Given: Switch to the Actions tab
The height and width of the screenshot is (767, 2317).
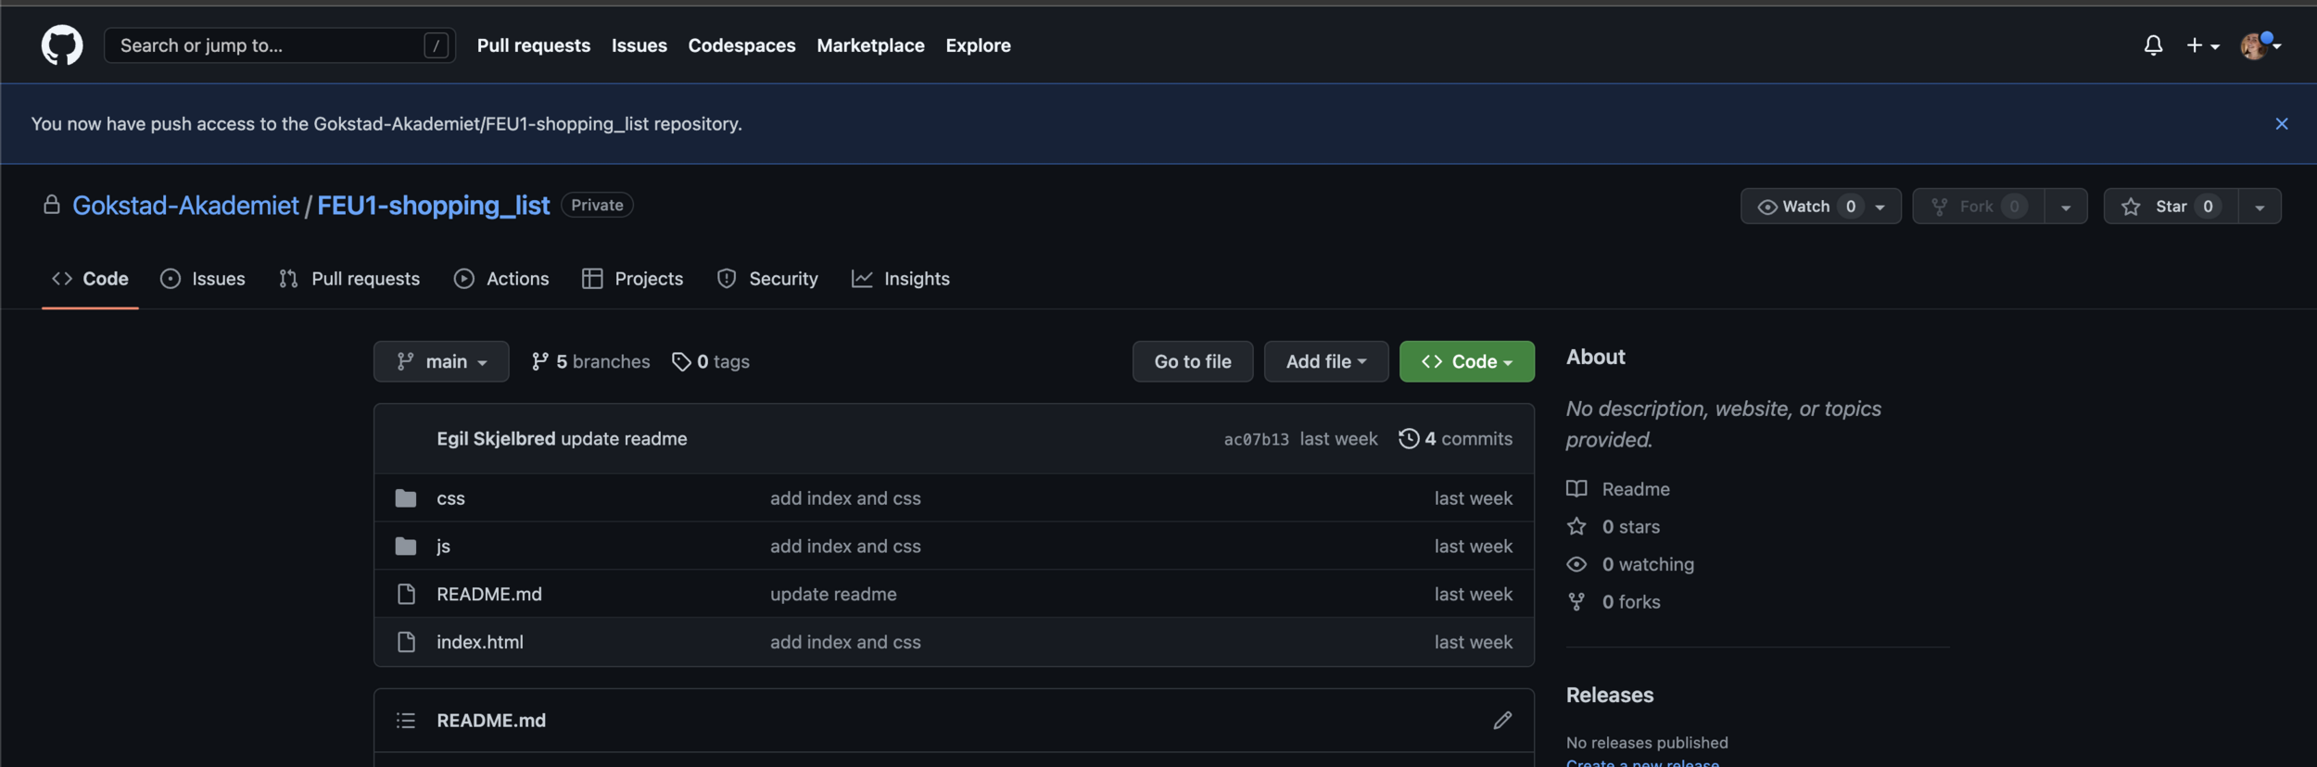Looking at the screenshot, I should [x=501, y=278].
